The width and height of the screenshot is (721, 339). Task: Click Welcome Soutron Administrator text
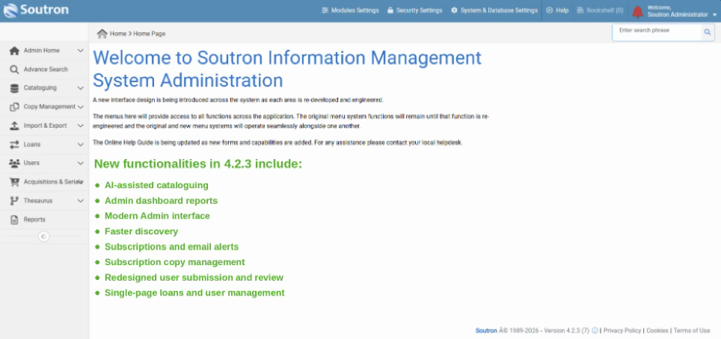click(678, 11)
